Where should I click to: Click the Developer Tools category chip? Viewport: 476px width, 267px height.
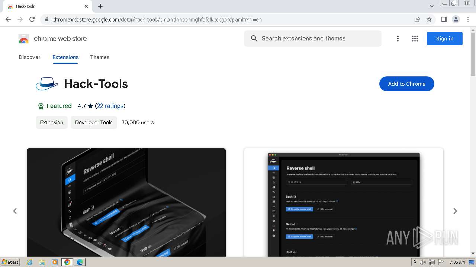click(94, 122)
